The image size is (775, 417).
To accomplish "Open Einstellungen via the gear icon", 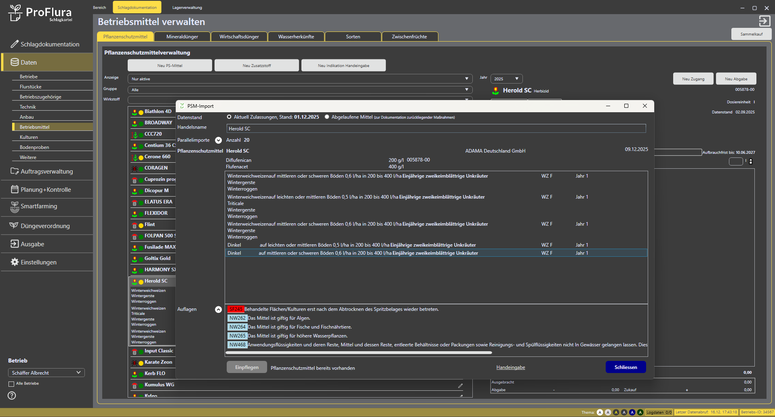I will click(15, 262).
